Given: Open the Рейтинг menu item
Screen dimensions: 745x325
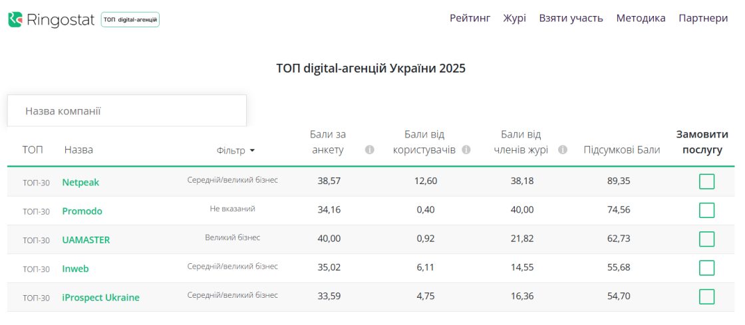Looking at the screenshot, I should click(x=470, y=19).
